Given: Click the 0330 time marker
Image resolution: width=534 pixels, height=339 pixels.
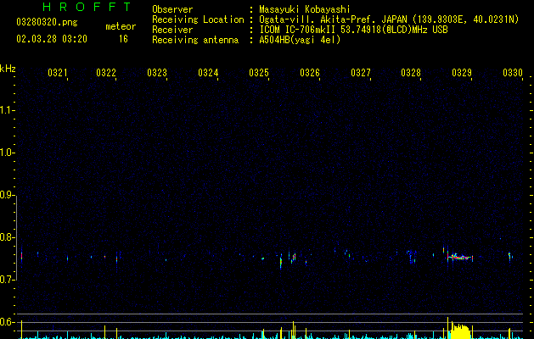Looking at the screenshot, I should tap(513, 73).
